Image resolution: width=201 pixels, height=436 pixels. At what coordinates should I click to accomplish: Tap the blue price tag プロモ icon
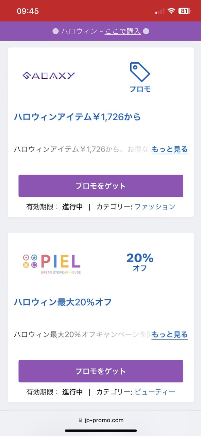click(x=139, y=73)
